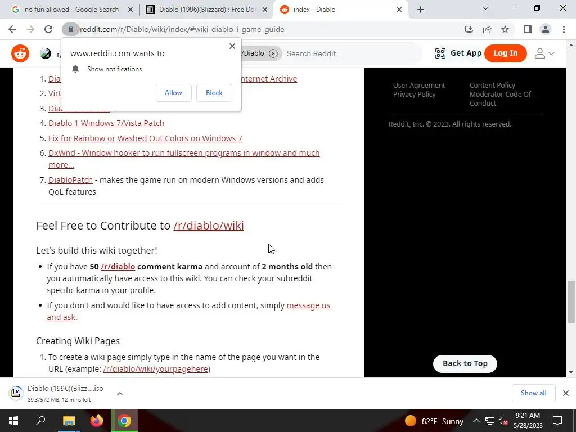Viewport: 576px width, 432px height.
Task: Share this page icon
Action: pos(487,29)
